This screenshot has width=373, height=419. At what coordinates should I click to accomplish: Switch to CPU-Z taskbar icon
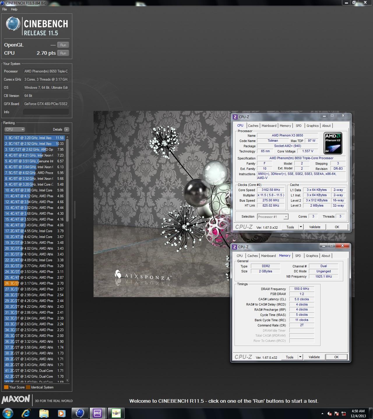[97, 413]
